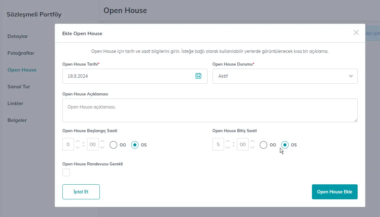Click the end minutes input field

click(x=243, y=145)
